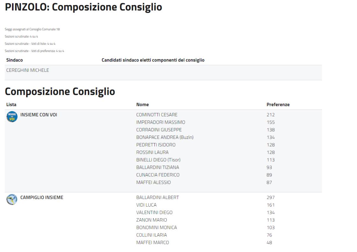Click mayor name CEREGHINI MICHELE
Viewport: 357px width, 252px height.
click(x=28, y=70)
